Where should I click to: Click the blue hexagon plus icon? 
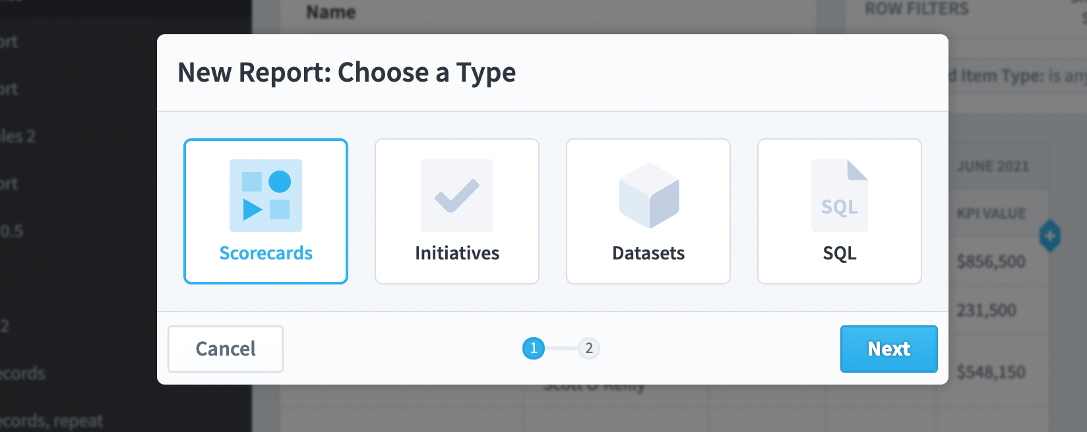pos(1050,236)
